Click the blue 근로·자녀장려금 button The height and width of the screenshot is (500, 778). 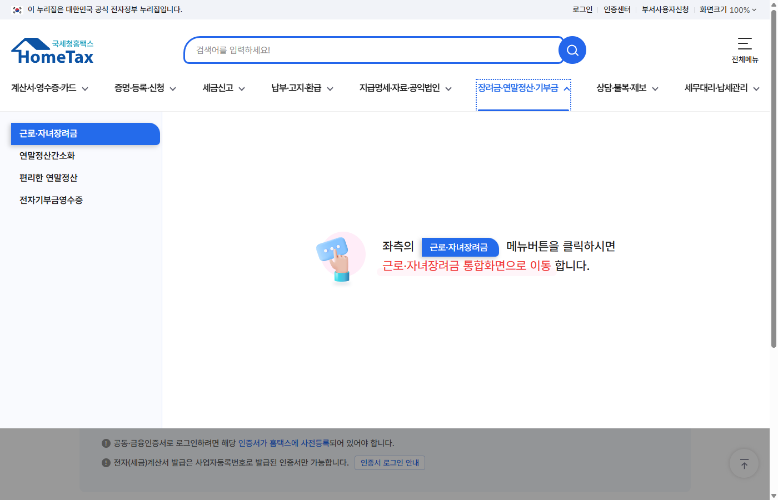pos(460,247)
